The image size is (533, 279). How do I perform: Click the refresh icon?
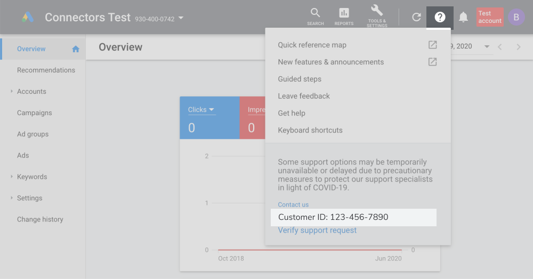pos(416,17)
